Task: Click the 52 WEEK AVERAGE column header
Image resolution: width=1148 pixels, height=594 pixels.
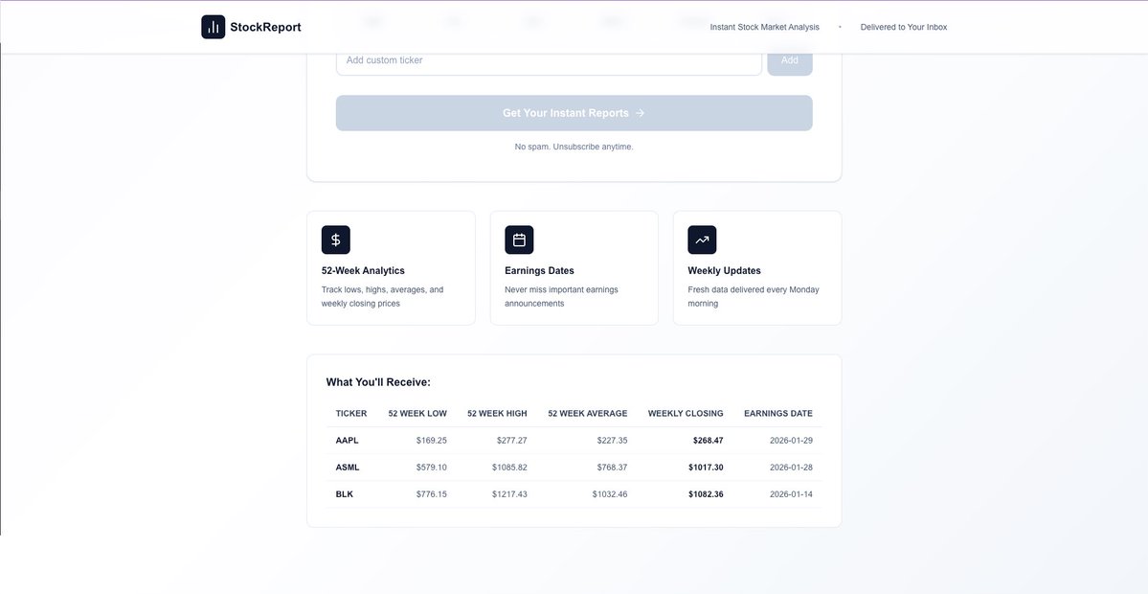Action: coord(588,414)
